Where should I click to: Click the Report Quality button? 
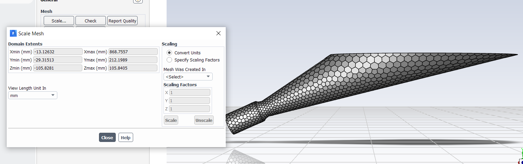(122, 21)
